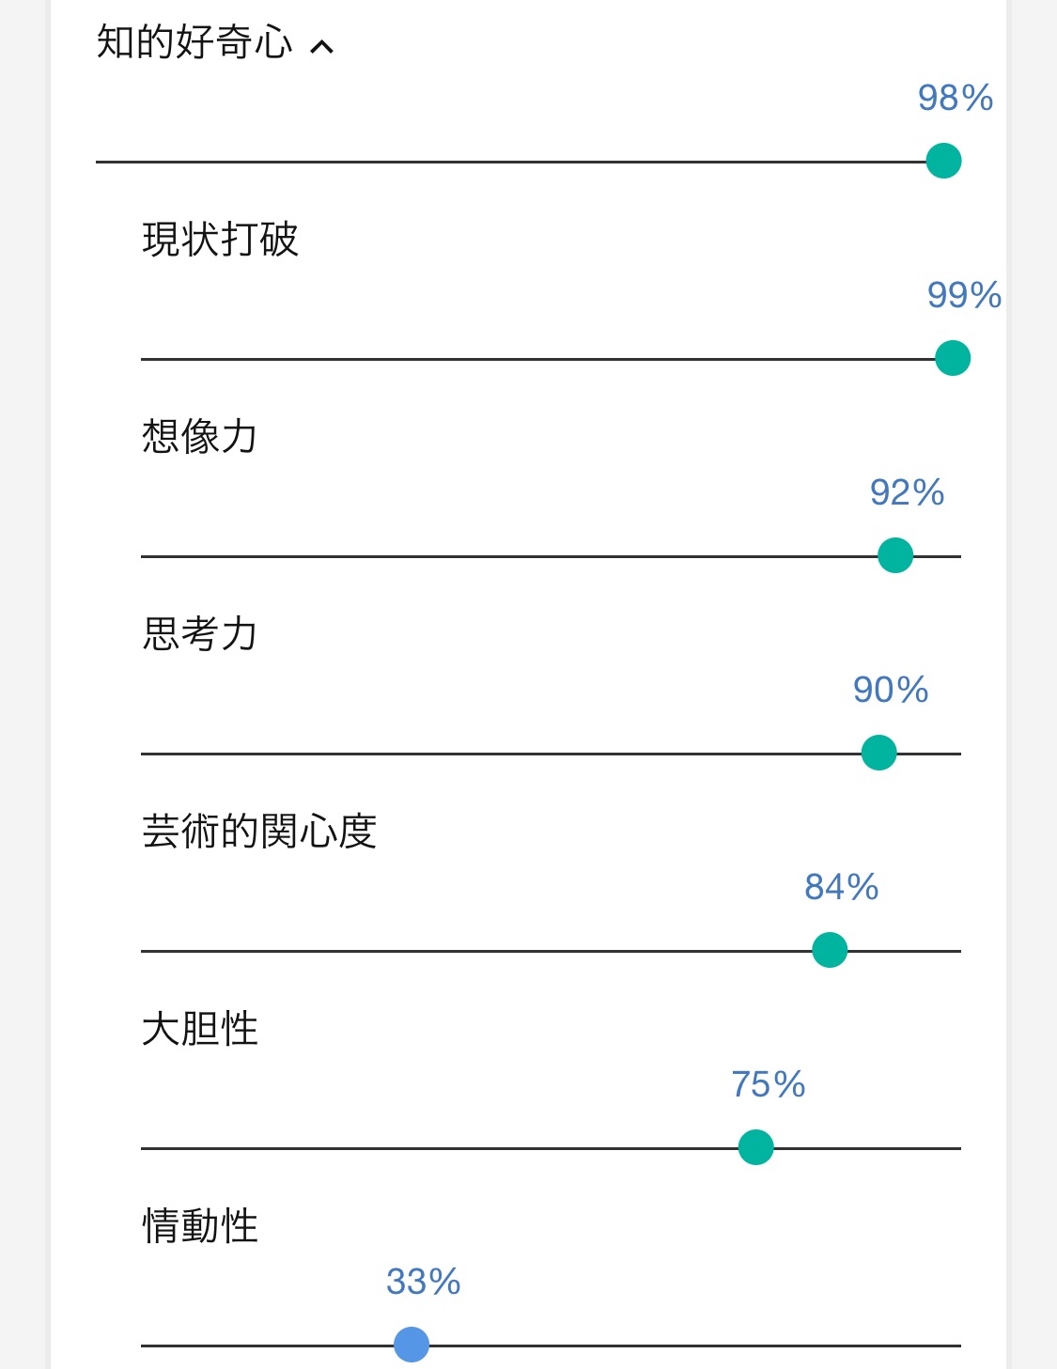
Task: Click the 大胆性 75% slider knob
Action: click(x=755, y=1147)
